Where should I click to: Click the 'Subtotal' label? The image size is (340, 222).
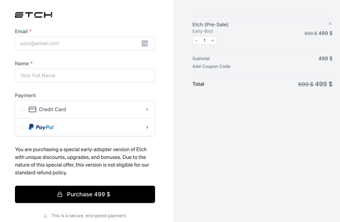click(201, 58)
